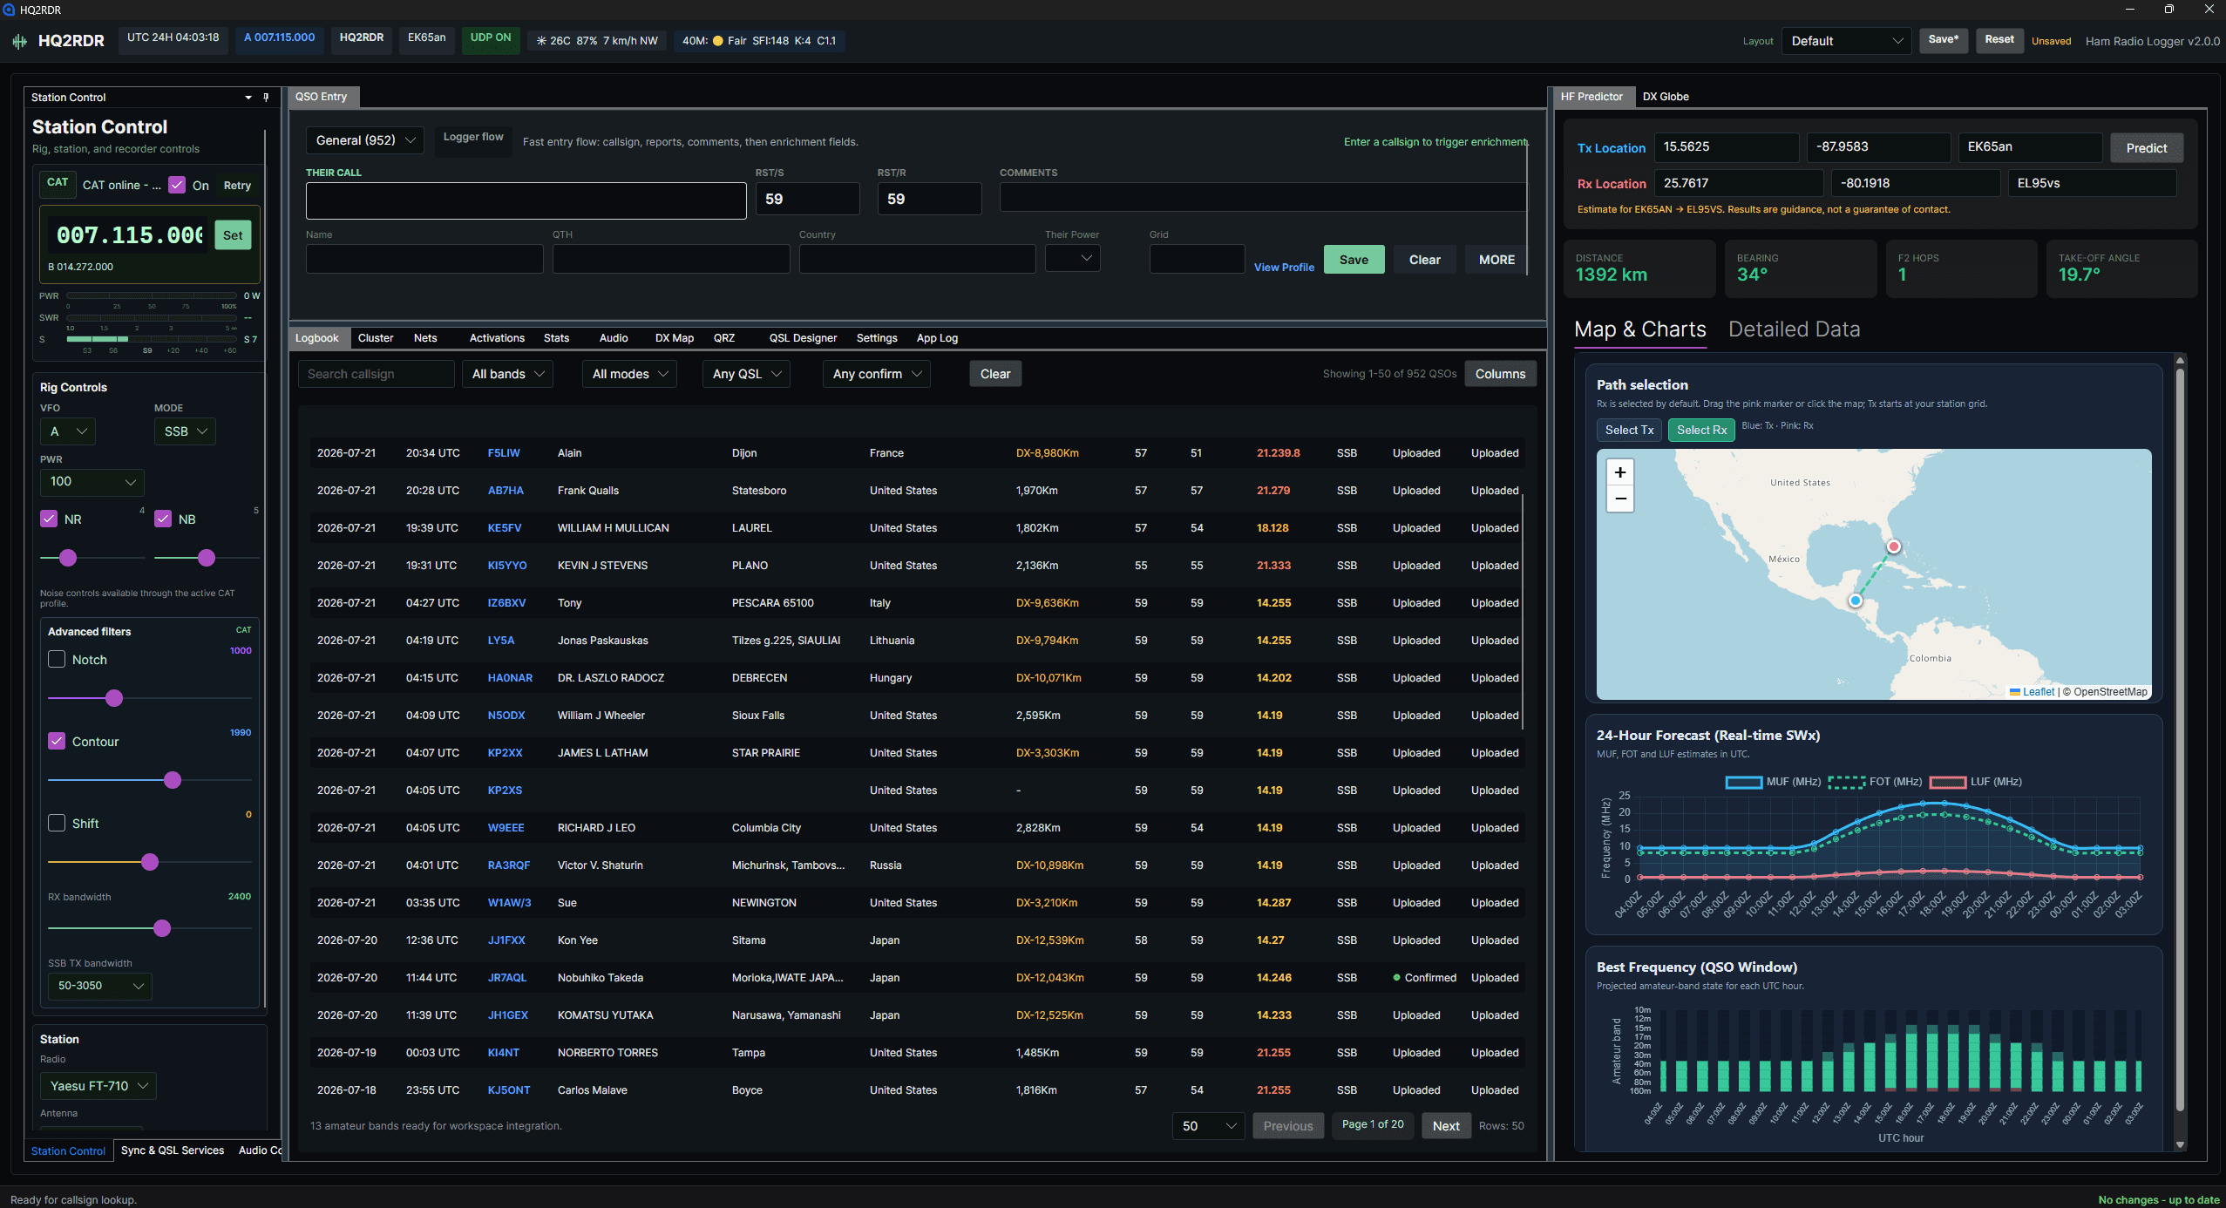Viewport: 2226px width, 1208px height.
Task: Open the Any confirm filter dropdown
Action: [x=877, y=374]
